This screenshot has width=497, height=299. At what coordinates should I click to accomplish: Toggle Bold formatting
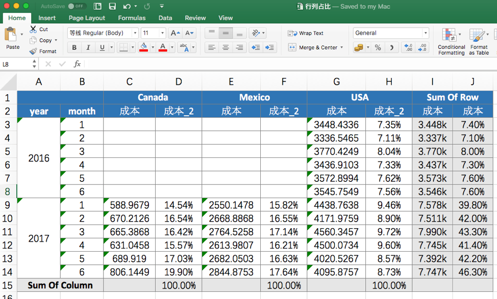[x=74, y=48]
